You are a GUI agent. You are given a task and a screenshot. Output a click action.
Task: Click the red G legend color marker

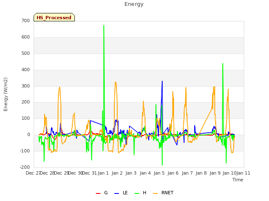98,193
